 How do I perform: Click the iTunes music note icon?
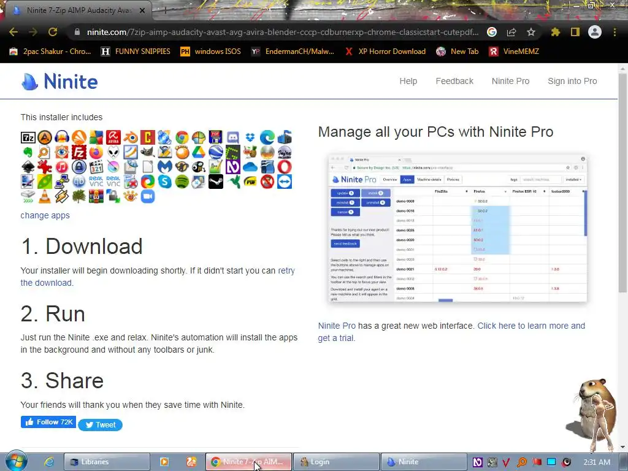tap(62, 167)
